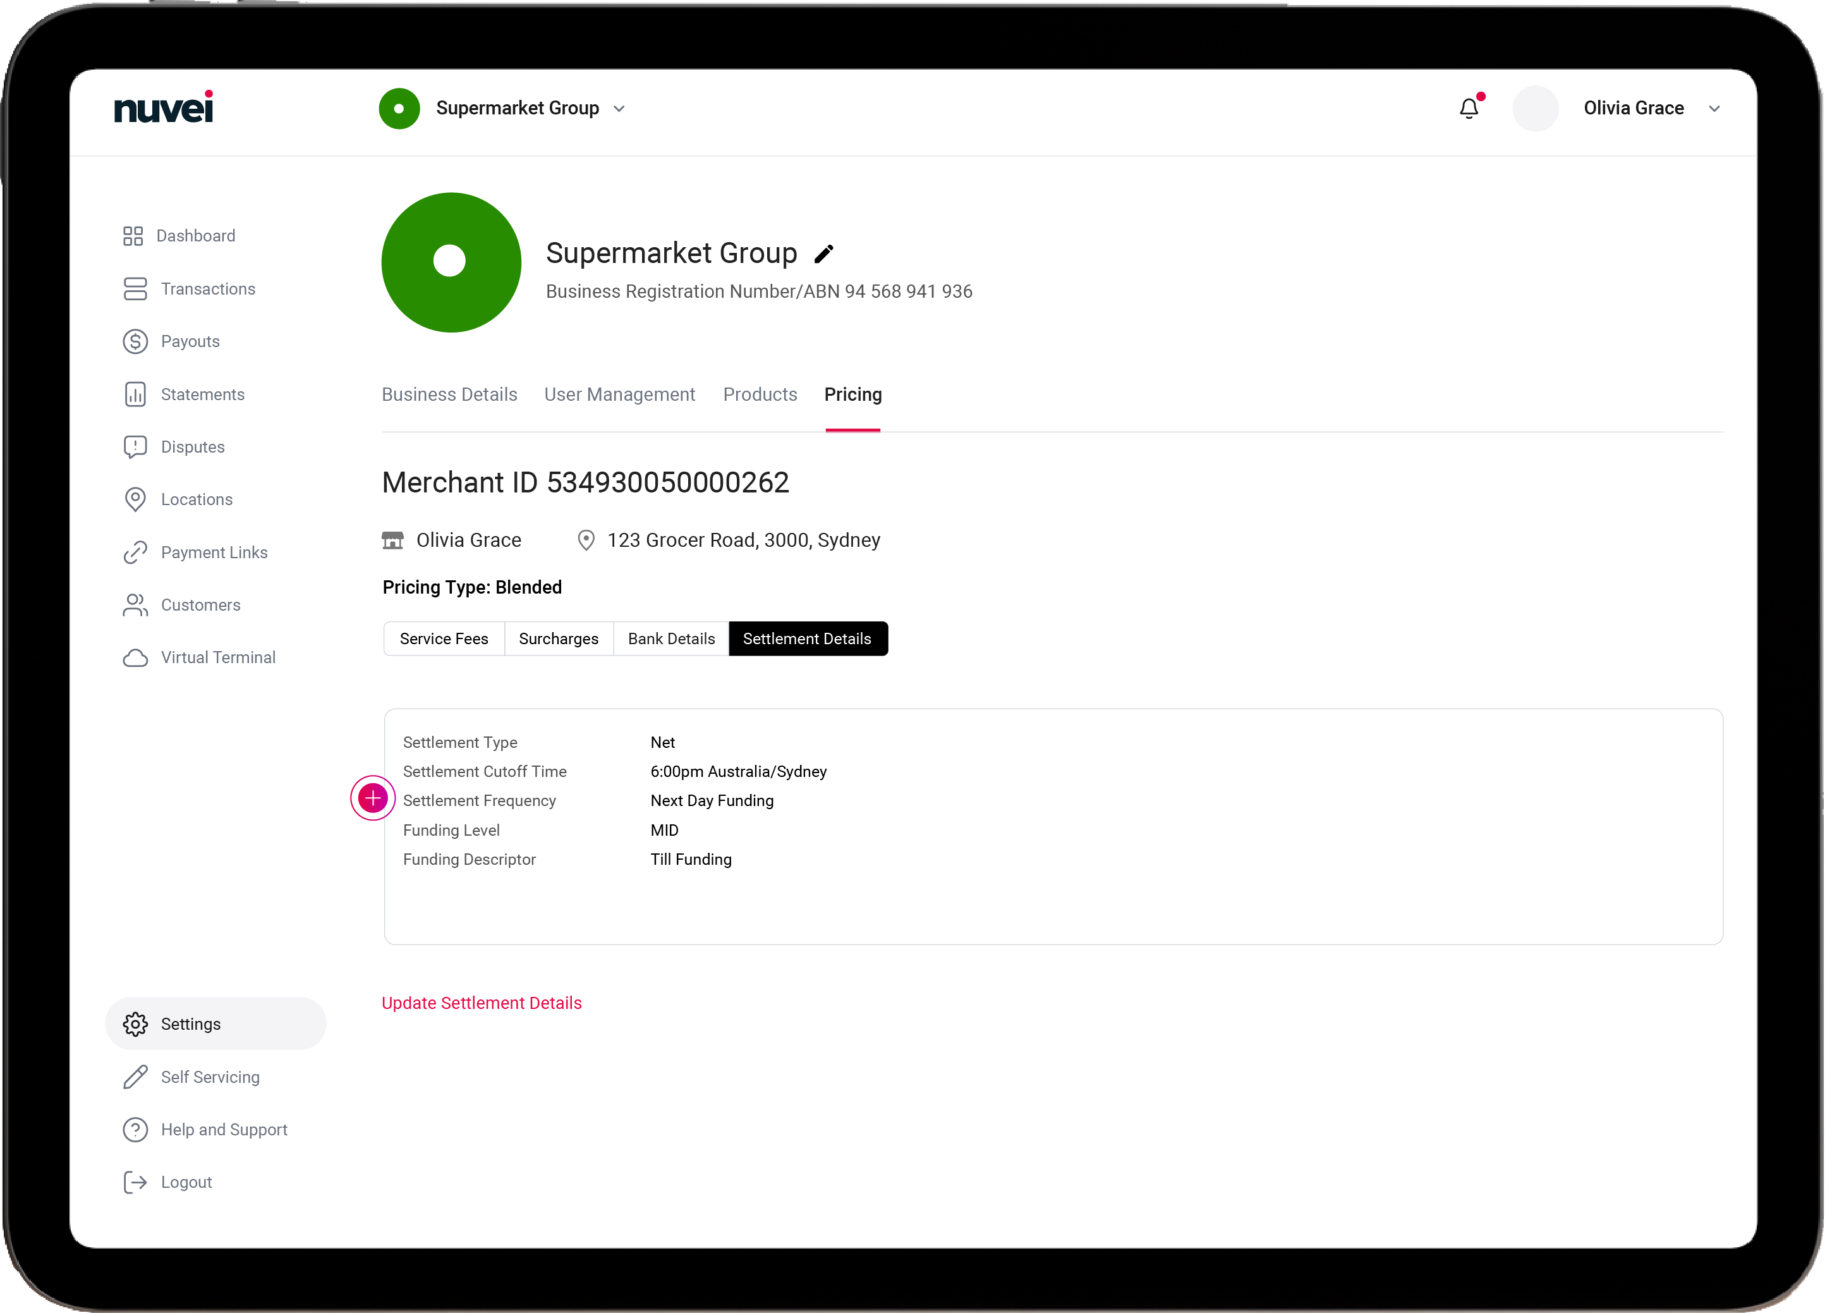Image resolution: width=1825 pixels, height=1313 pixels.
Task: Click the Olivia Grace name in header
Action: coord(1634,108)
